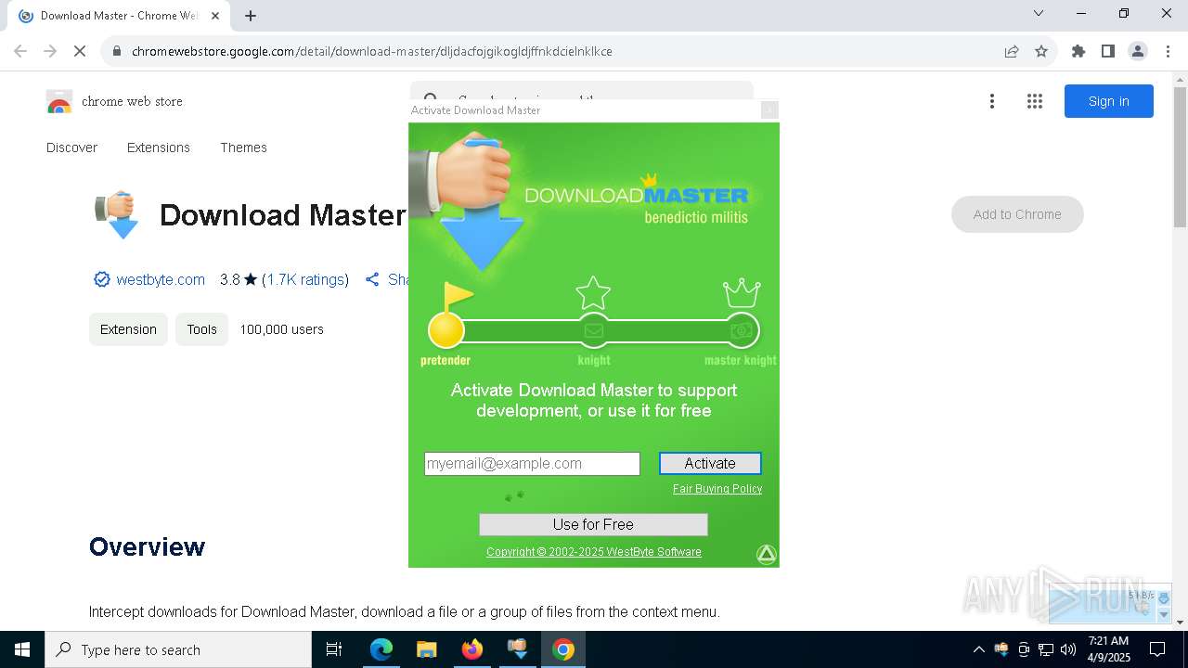Image resolution: width=1188 pixels, height=668 pixels.
Task: Focus the email input field
Action: pyautogui.click(x=532, y=463)
